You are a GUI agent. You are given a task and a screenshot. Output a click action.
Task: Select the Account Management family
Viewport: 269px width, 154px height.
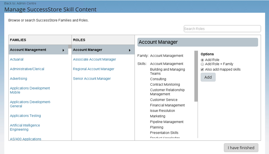coord(38,50)
